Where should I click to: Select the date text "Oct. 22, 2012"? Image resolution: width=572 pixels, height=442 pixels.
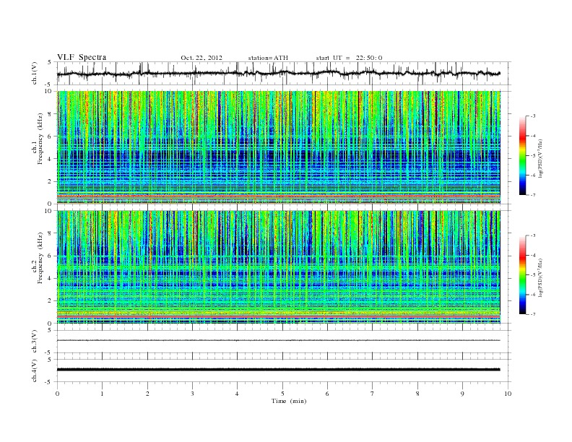pyautogui.click(x=201, y=58)
